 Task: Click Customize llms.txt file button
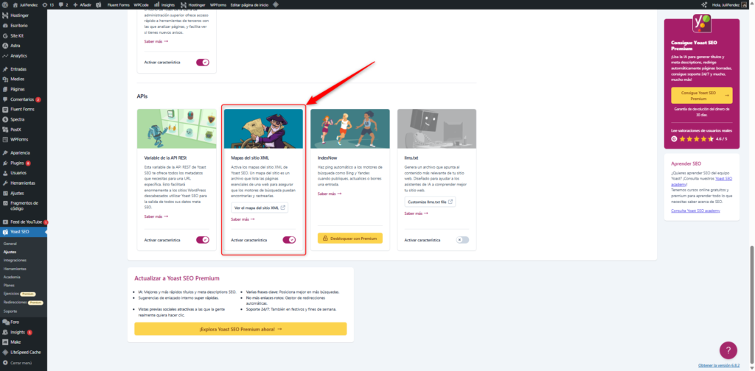point(430,202)
